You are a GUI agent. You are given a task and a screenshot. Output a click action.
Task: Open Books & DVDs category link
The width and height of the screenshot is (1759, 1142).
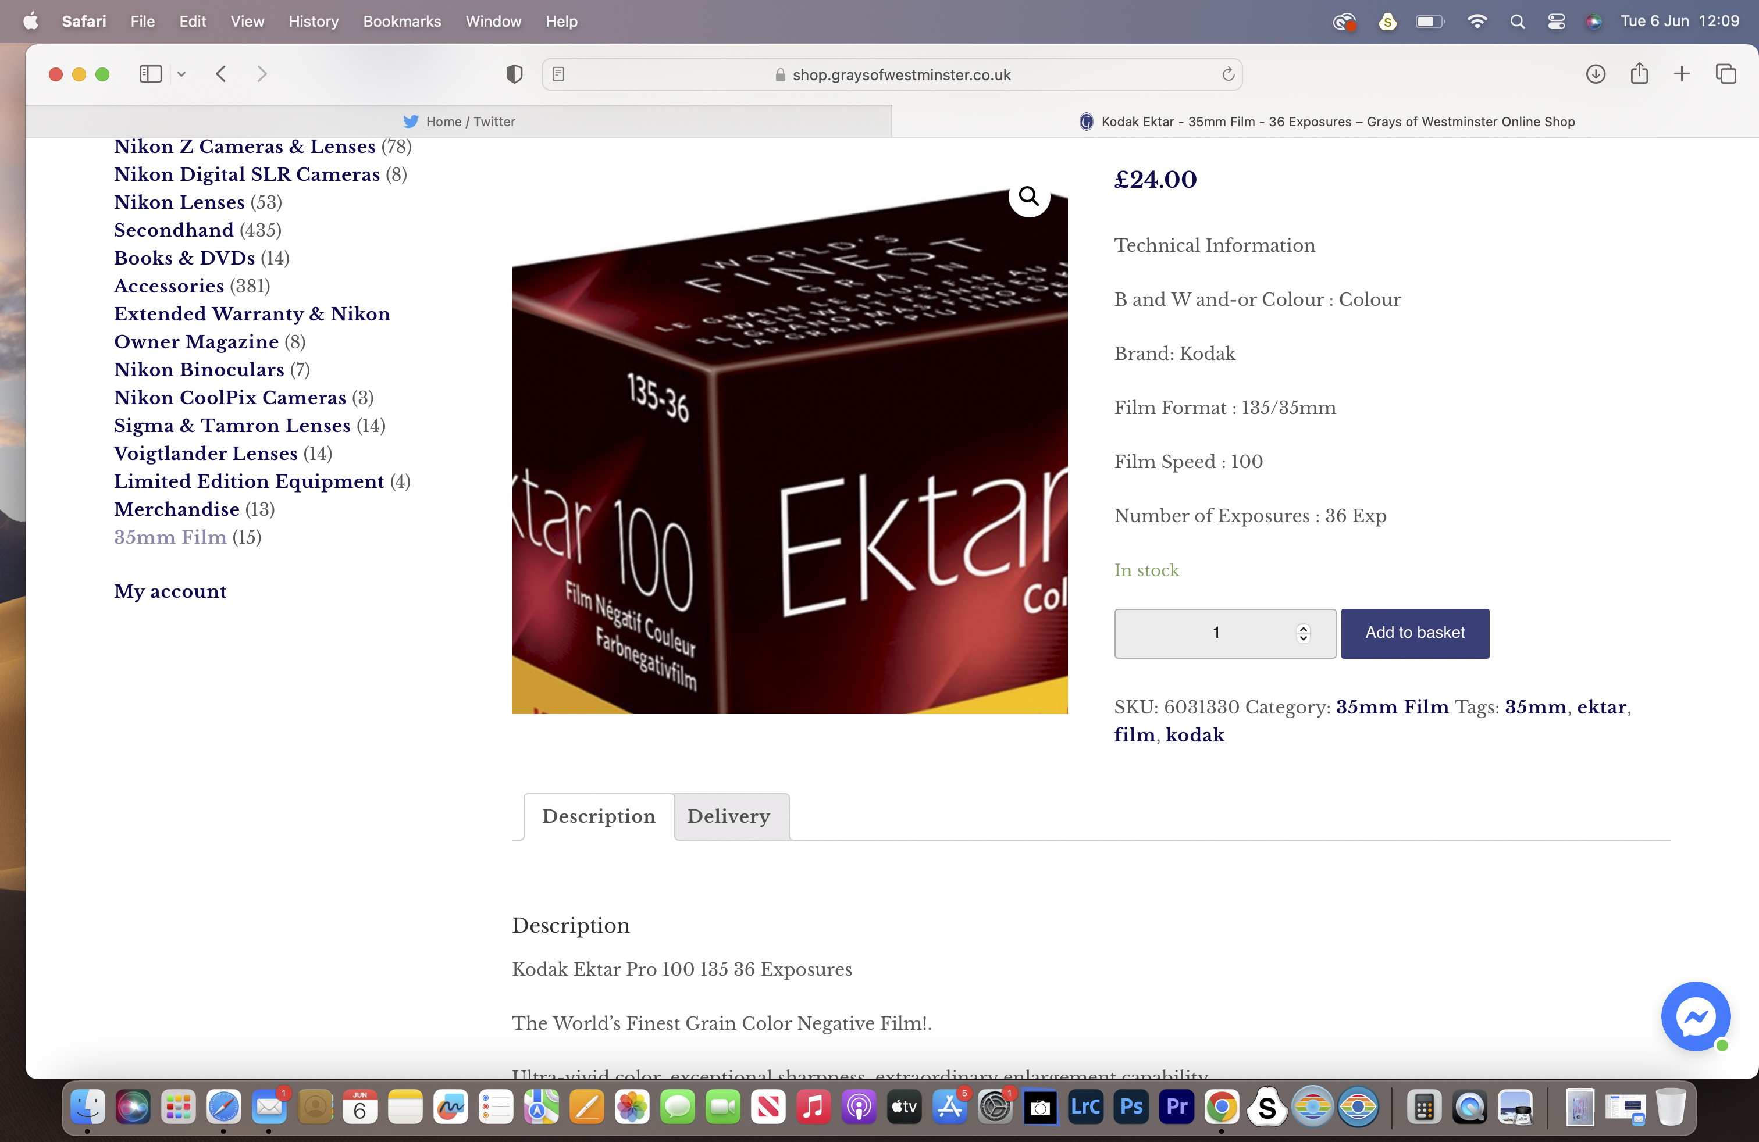tap(185, 259)
